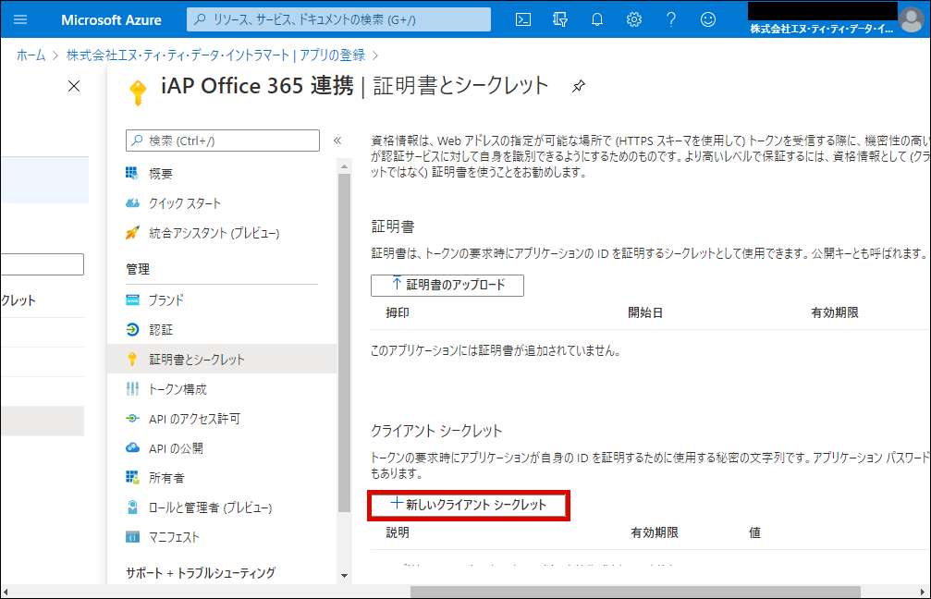Select ブランド in the side menu

(x=165, y=299)
